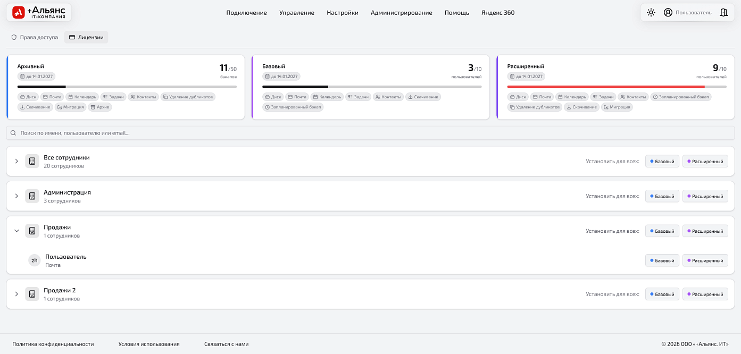This screenshot has height=354, width=741.
Task: Expand the Администрация group
Action: [16, 196]
